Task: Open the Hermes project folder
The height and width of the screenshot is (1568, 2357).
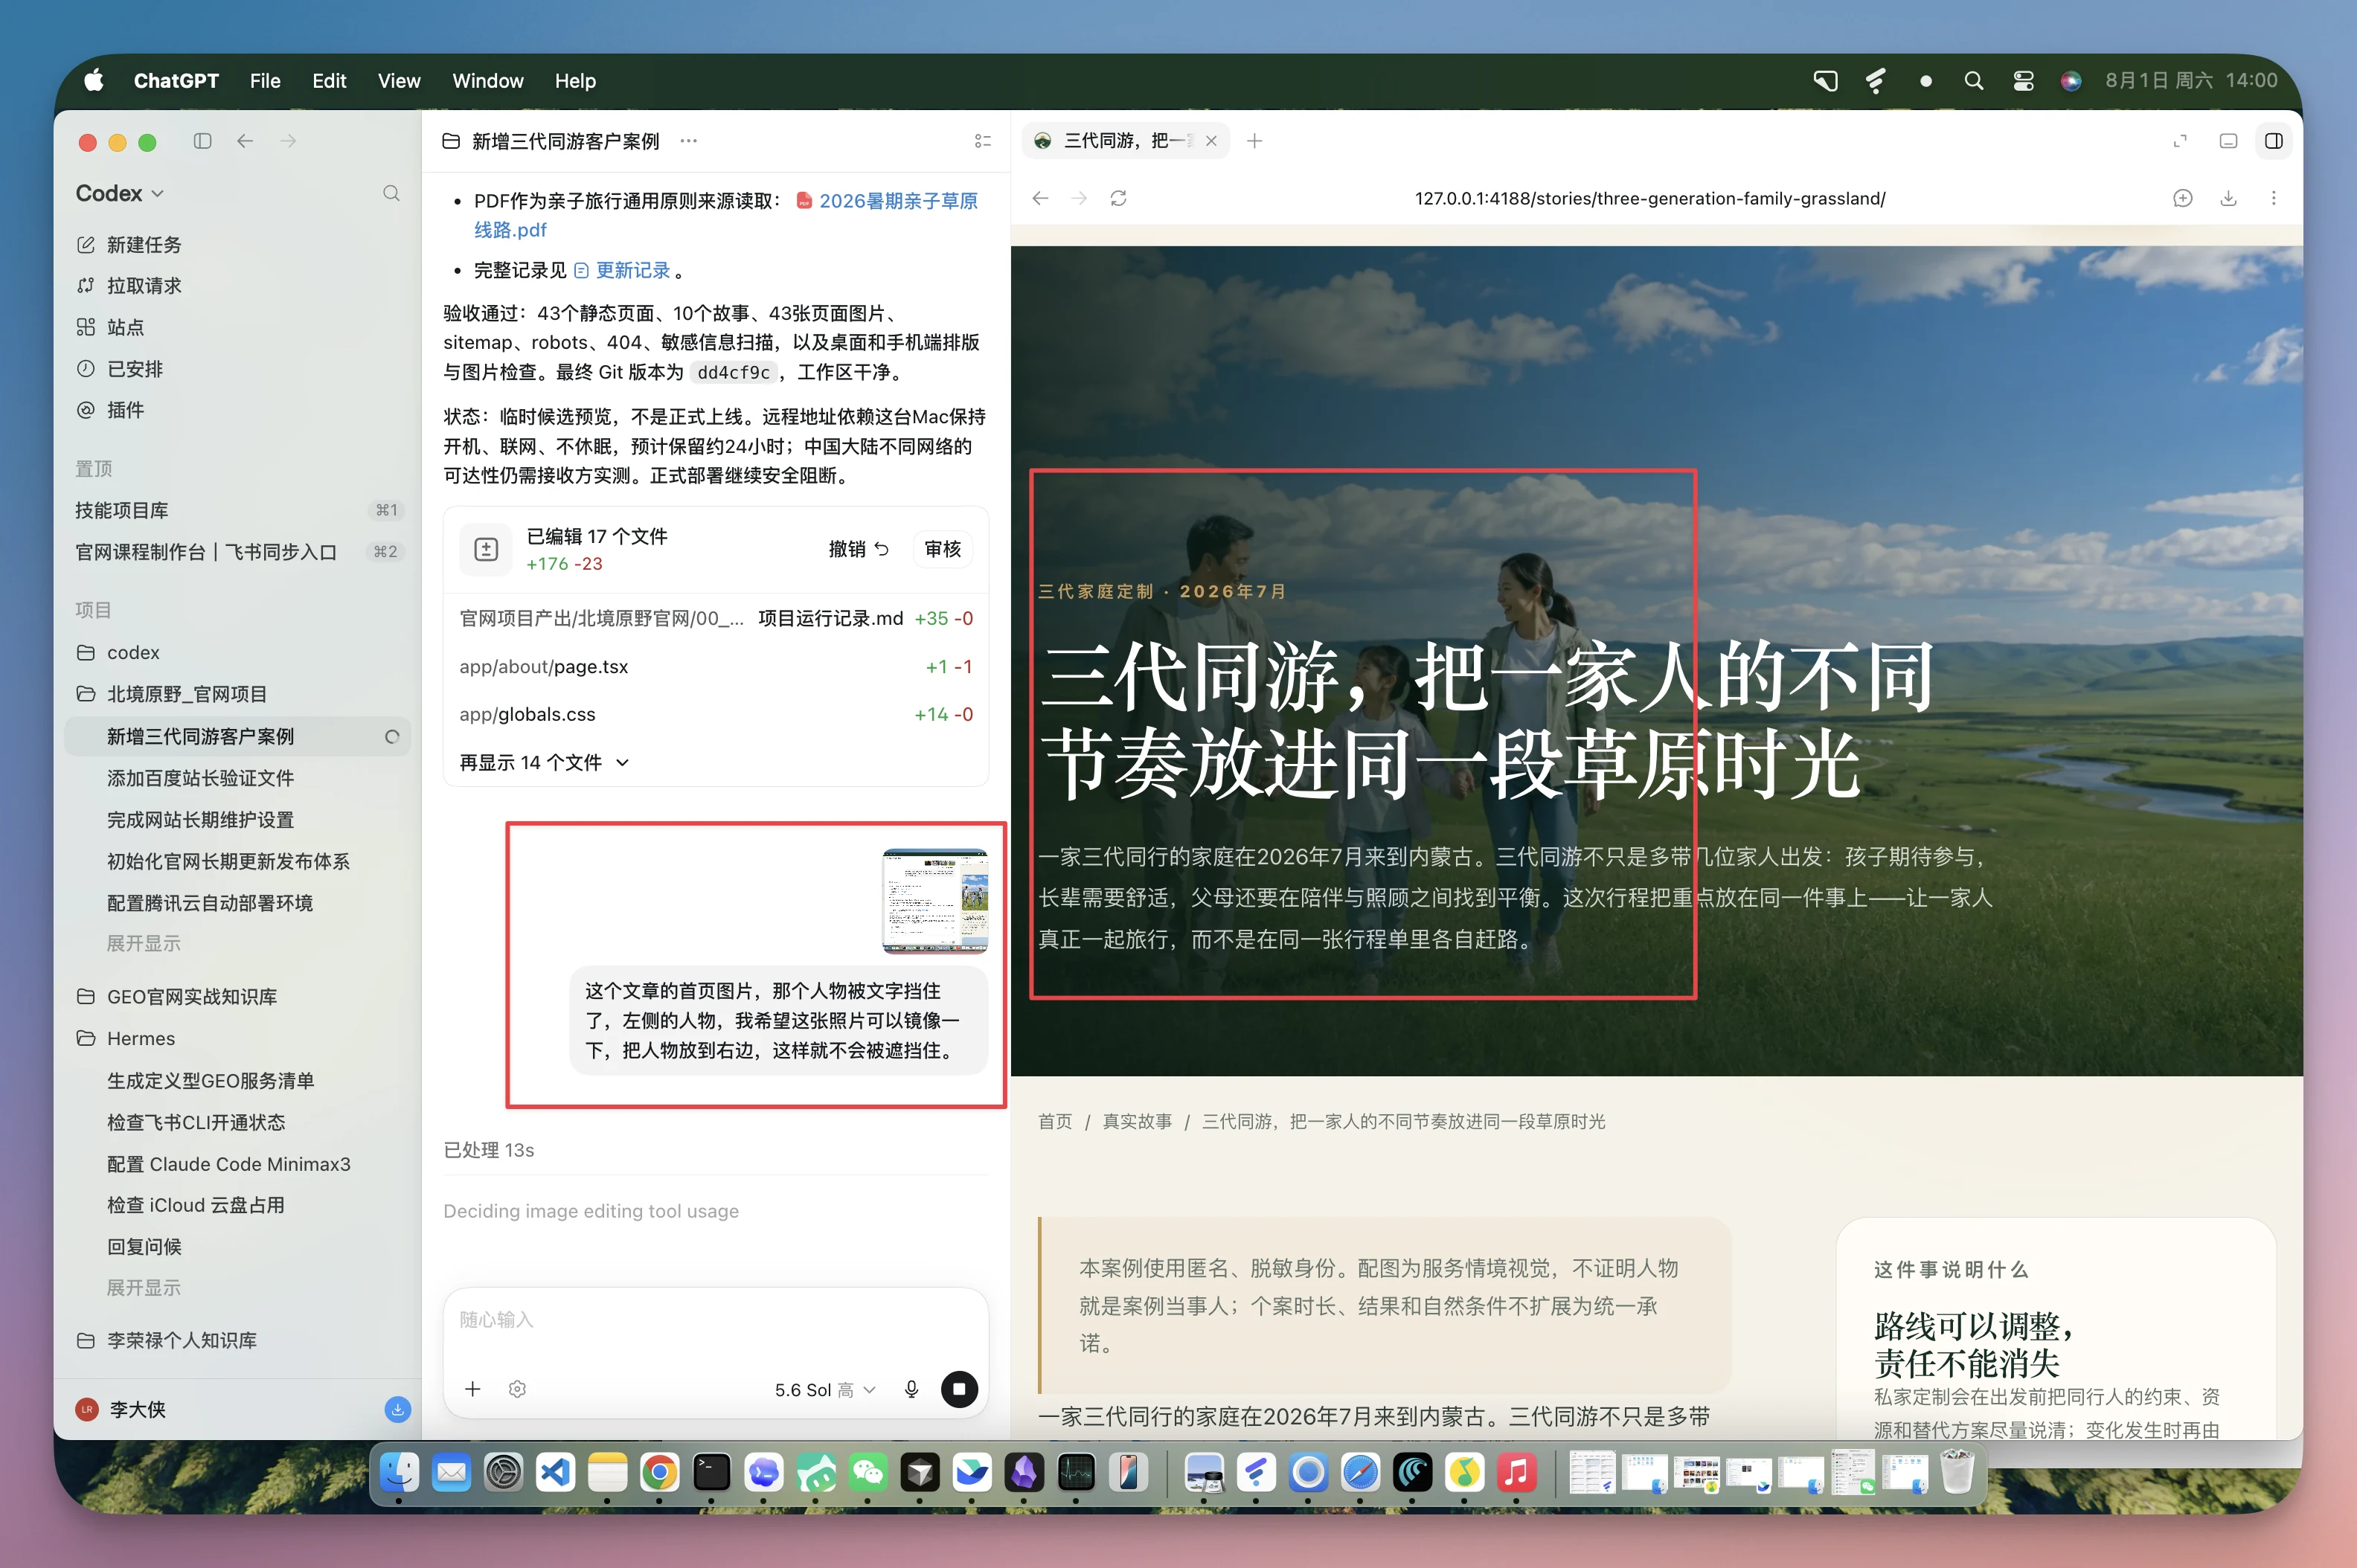Action: (126, 1039)
